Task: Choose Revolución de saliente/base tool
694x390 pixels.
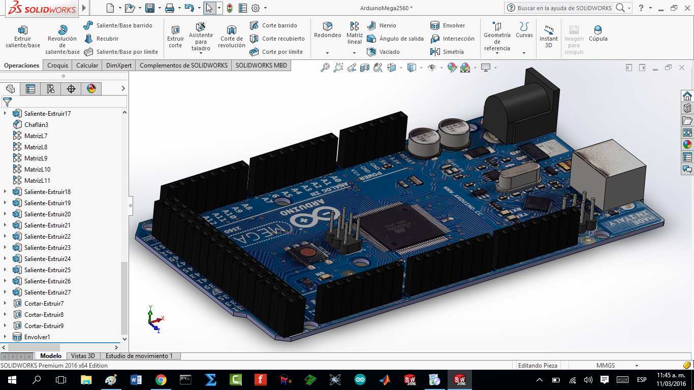Action: (x=62, y=40)
